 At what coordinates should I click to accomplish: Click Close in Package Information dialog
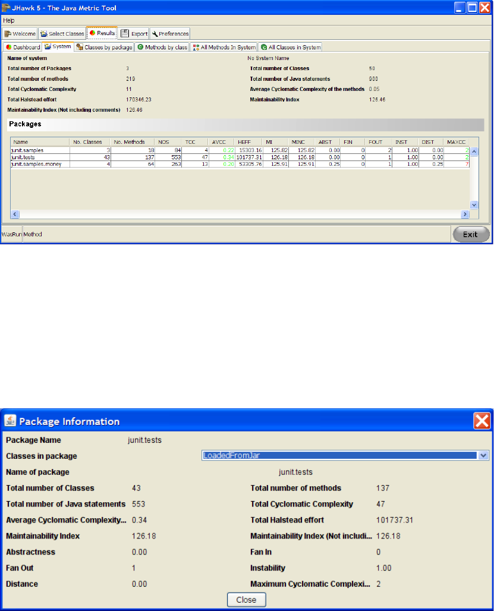[x=246, y=599]
